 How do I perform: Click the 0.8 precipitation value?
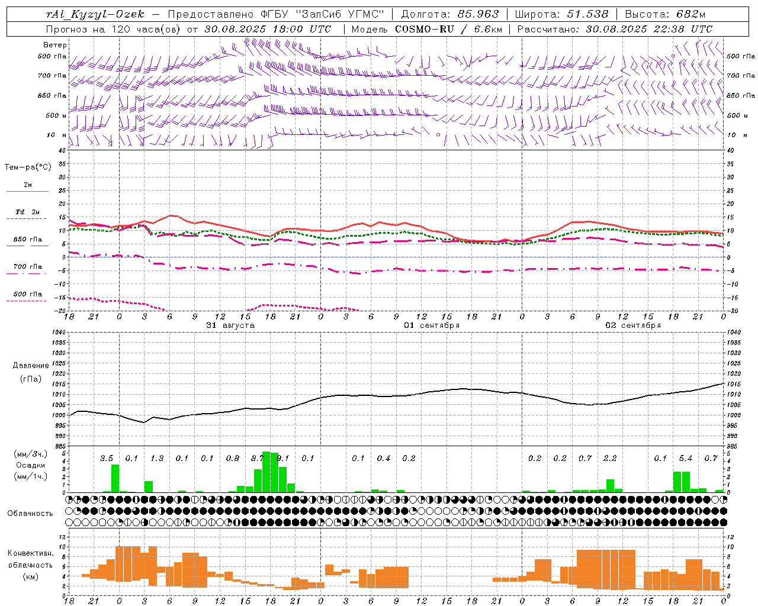pos(233,458)
